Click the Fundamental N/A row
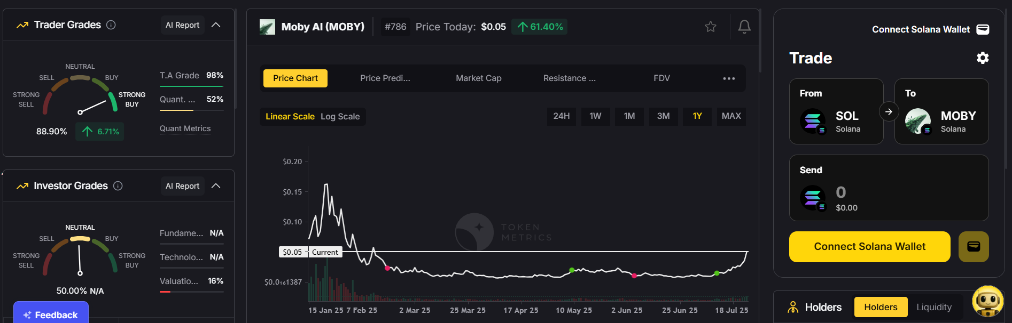The width and height of the screenshot is (1012, 323). [191, 233]
